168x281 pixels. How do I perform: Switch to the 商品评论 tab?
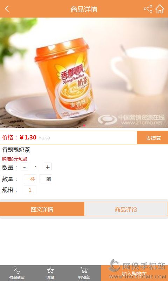(x=126, y=209)
